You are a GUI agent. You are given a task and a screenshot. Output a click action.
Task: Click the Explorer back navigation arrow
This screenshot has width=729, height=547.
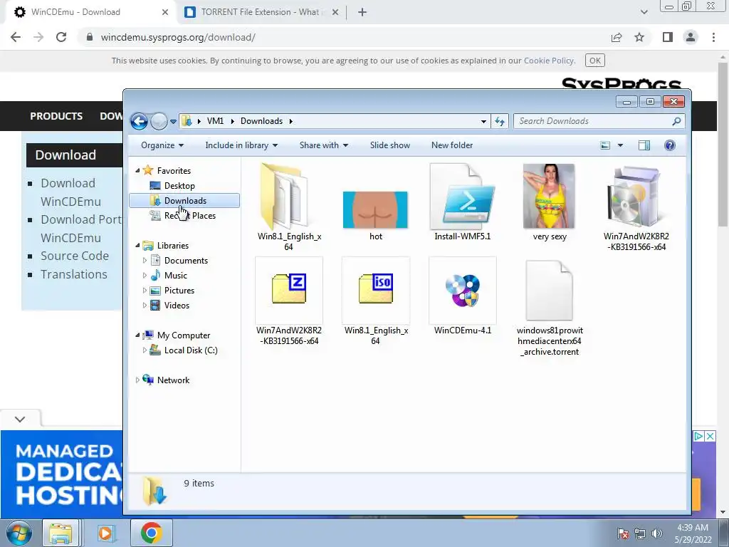point(139,121)
